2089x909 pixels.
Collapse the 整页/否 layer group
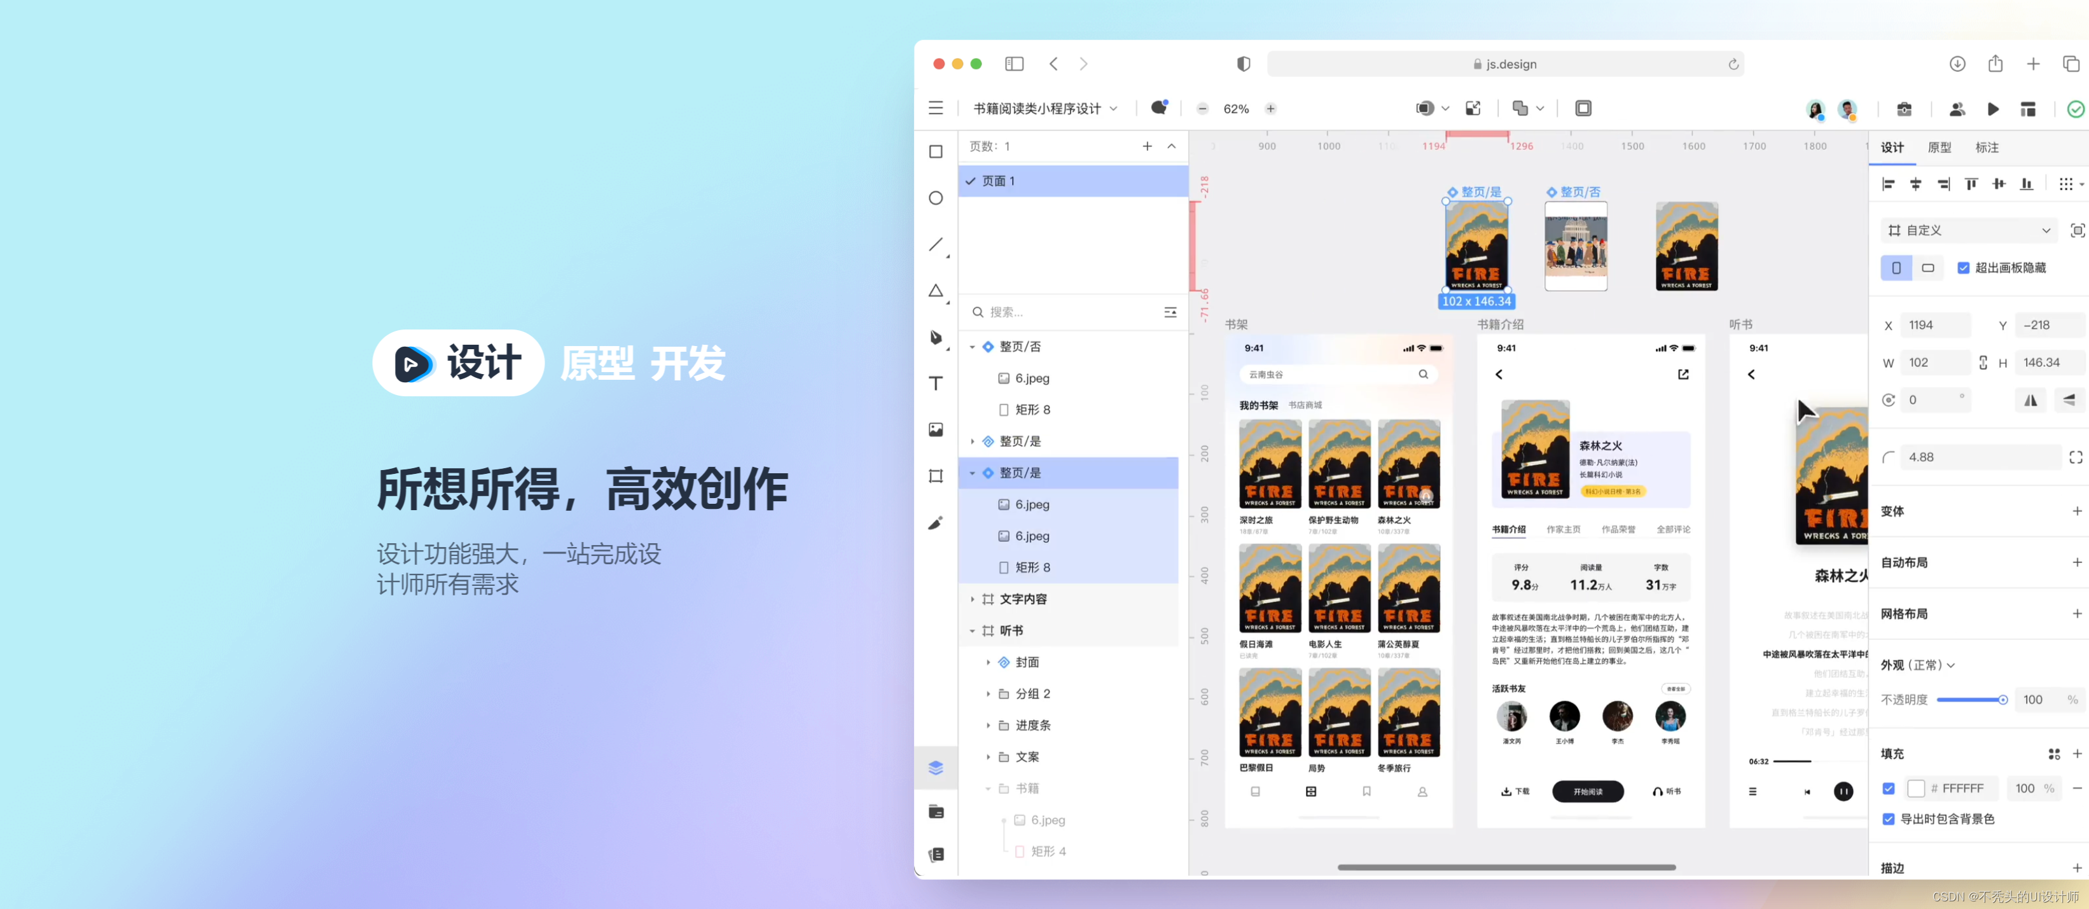971,347
